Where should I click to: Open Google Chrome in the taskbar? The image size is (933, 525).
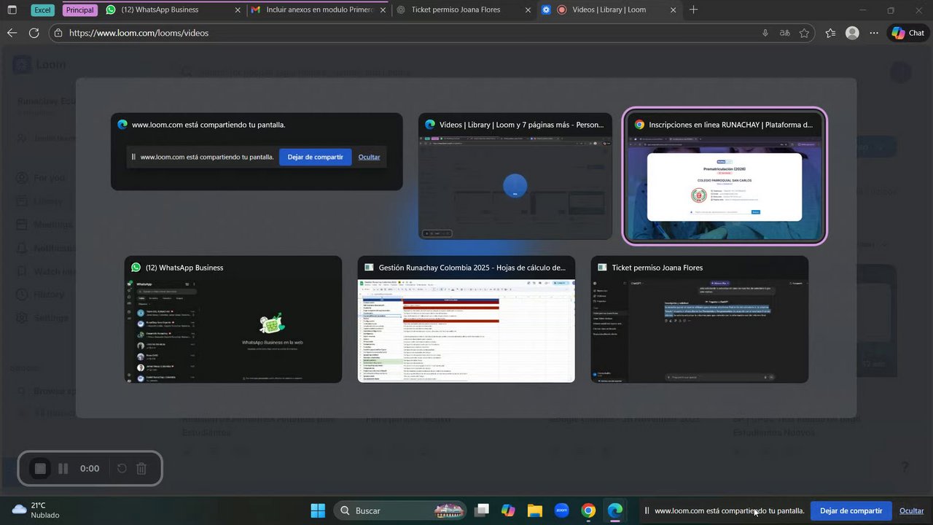[x=588, y=510]
